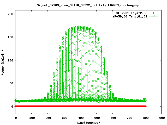
Task: Click the x-axis tick label '400'
Action: (81, 118)
